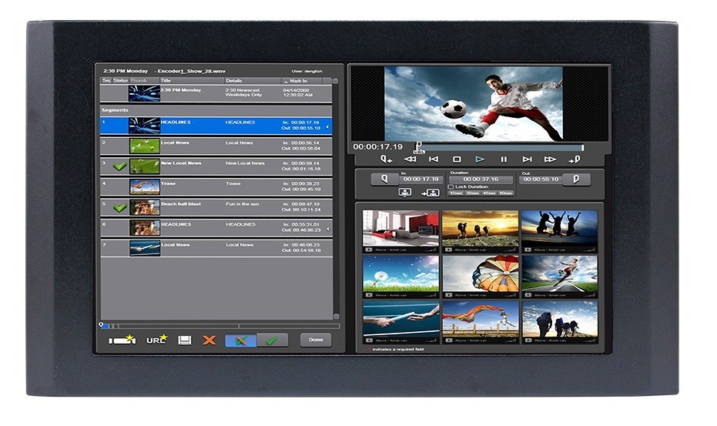Click the add new segment star icon

click(122, 340)
